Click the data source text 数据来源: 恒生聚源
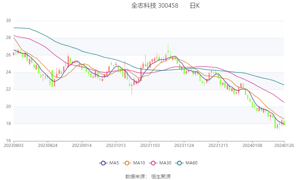Viewport: 296px width, 180px height. pos(148,177)
